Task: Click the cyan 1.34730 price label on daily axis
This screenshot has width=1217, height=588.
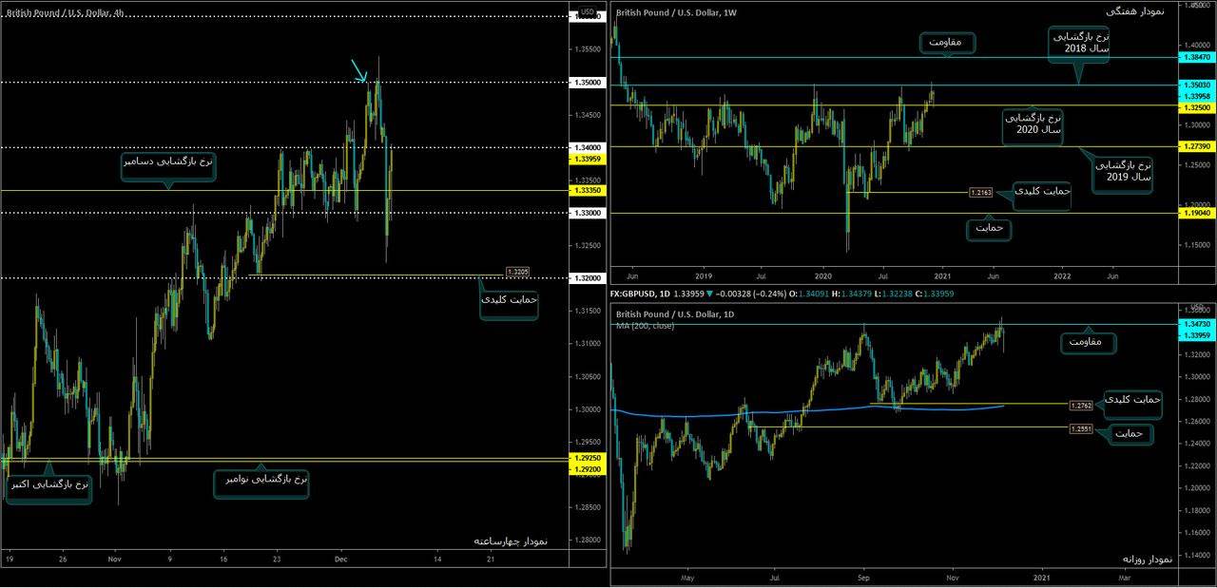Action: [1195, 325]
